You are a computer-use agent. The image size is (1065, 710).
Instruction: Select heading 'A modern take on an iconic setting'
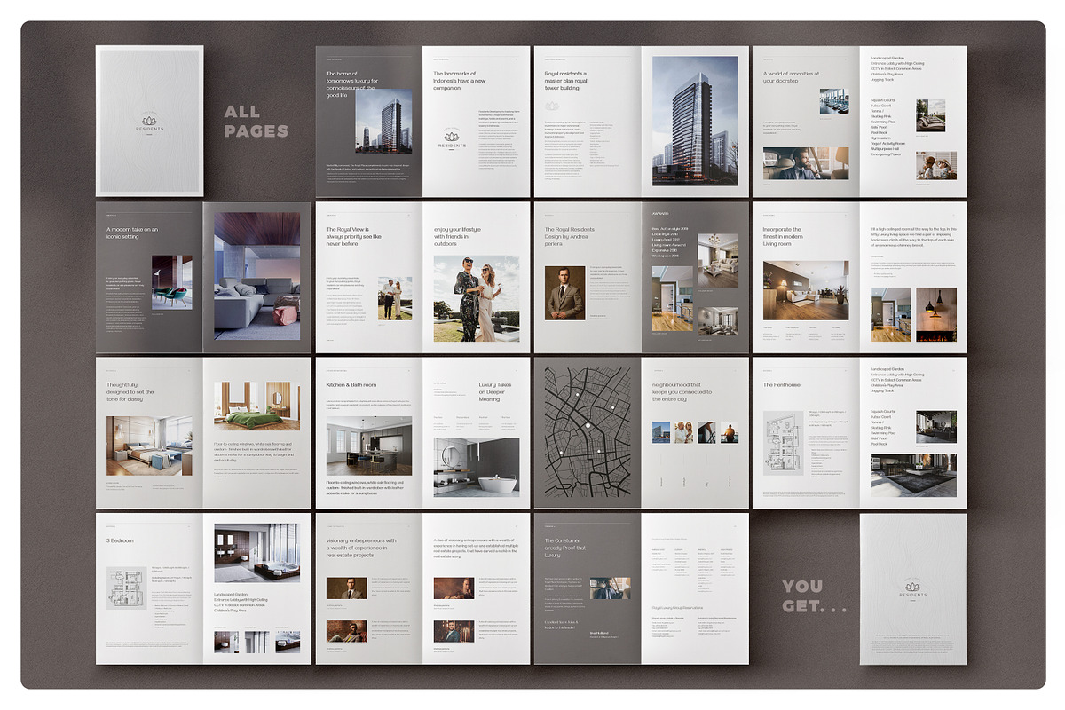point(131,233)
